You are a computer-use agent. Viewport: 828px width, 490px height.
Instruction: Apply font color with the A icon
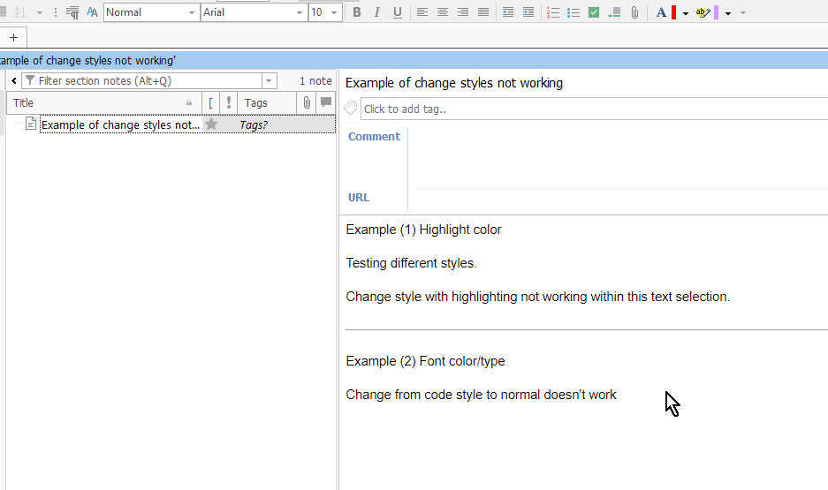661,12
